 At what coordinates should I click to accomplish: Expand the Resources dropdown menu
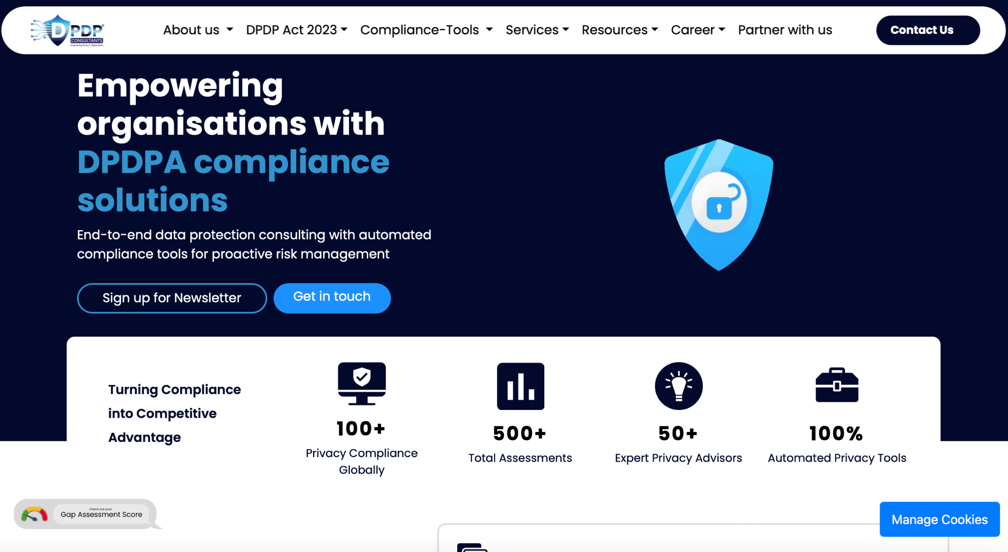click(x=620, y=30)
